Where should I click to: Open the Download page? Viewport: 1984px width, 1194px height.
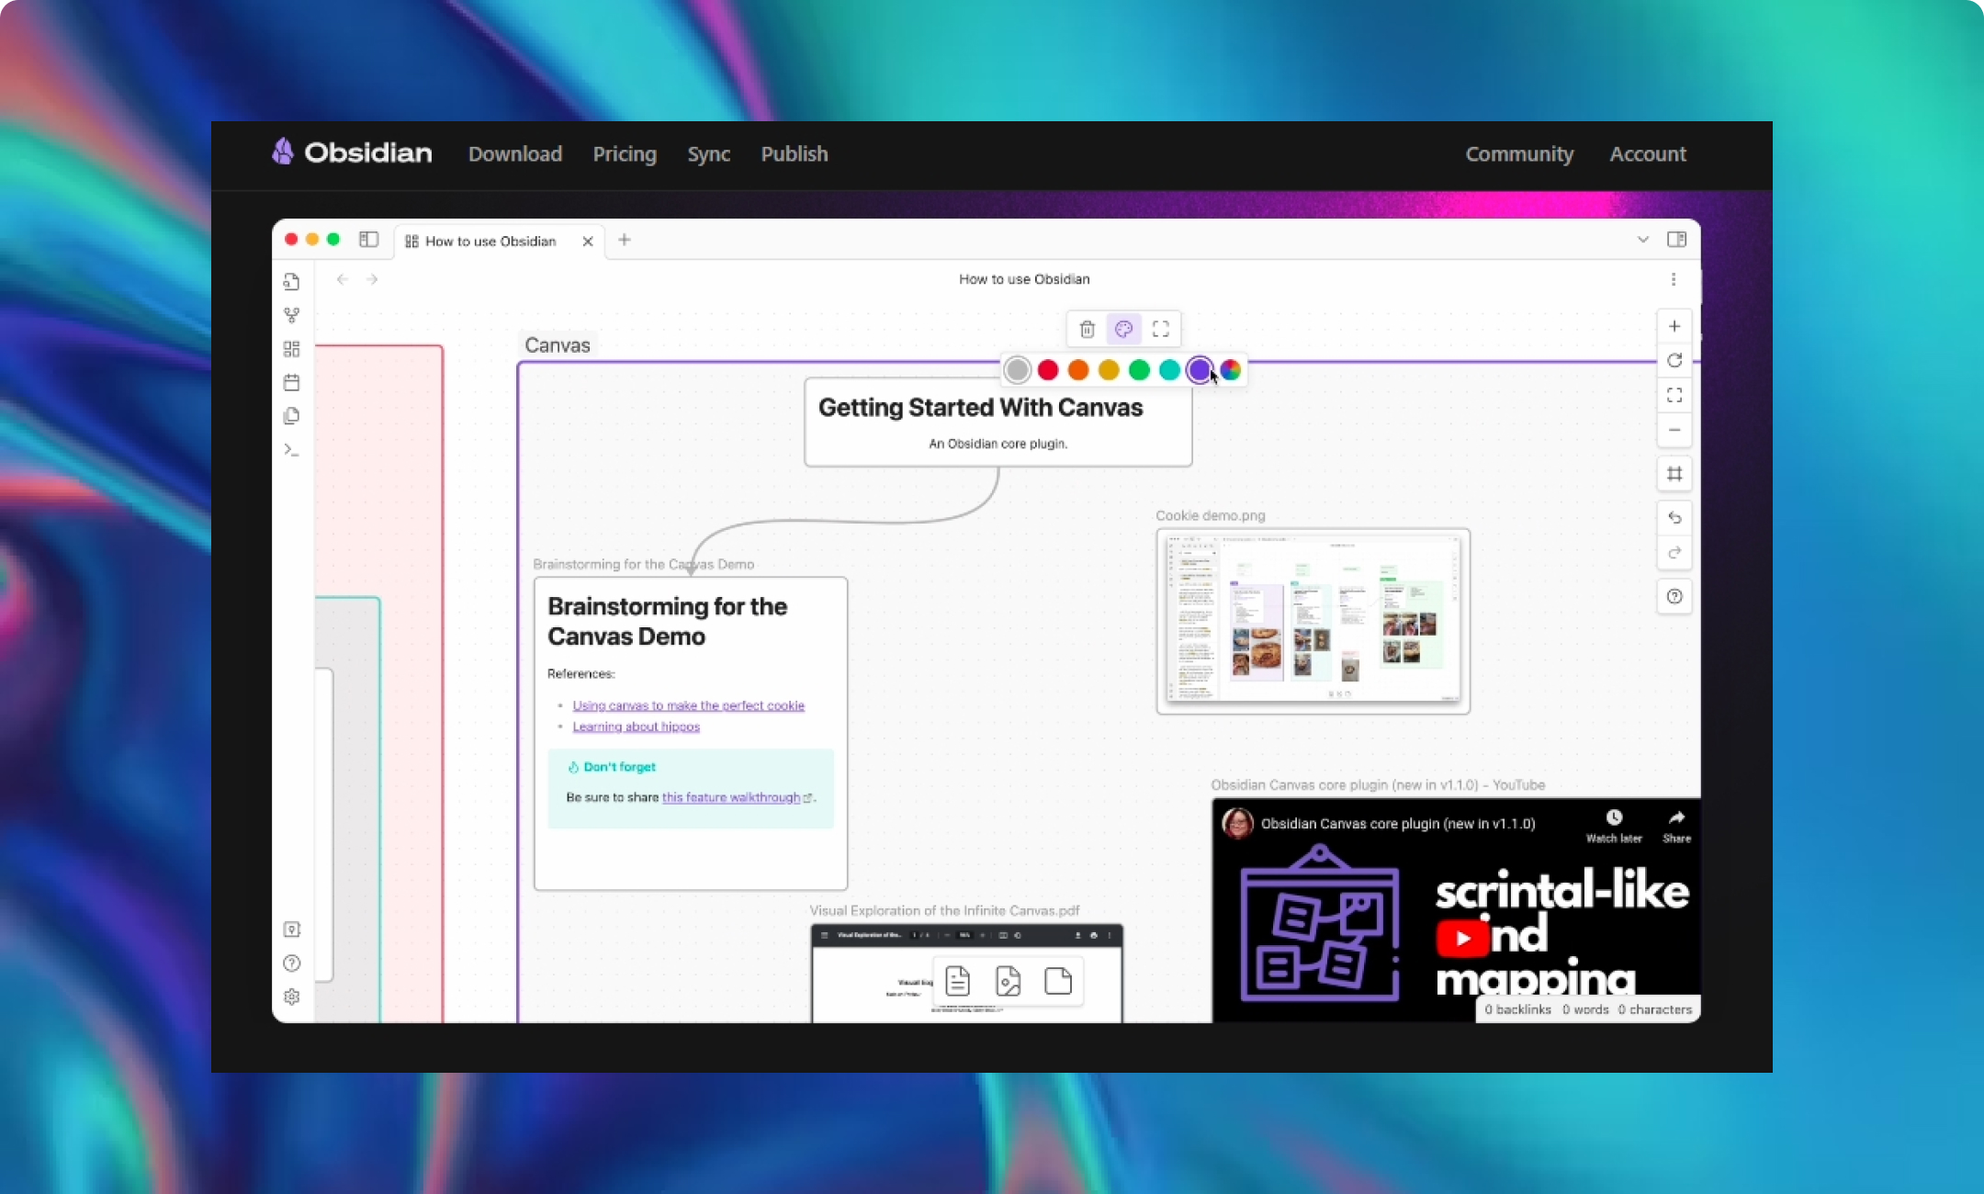click(x=515, y=154)
